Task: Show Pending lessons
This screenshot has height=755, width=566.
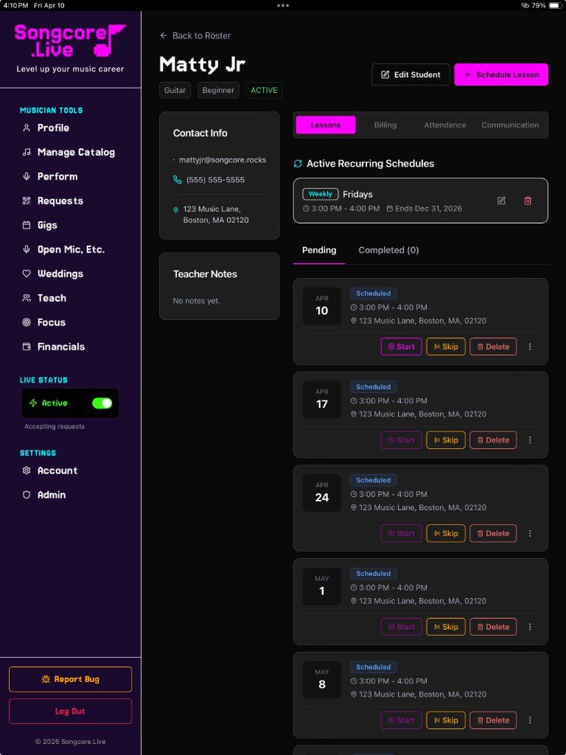Action: 319,251
